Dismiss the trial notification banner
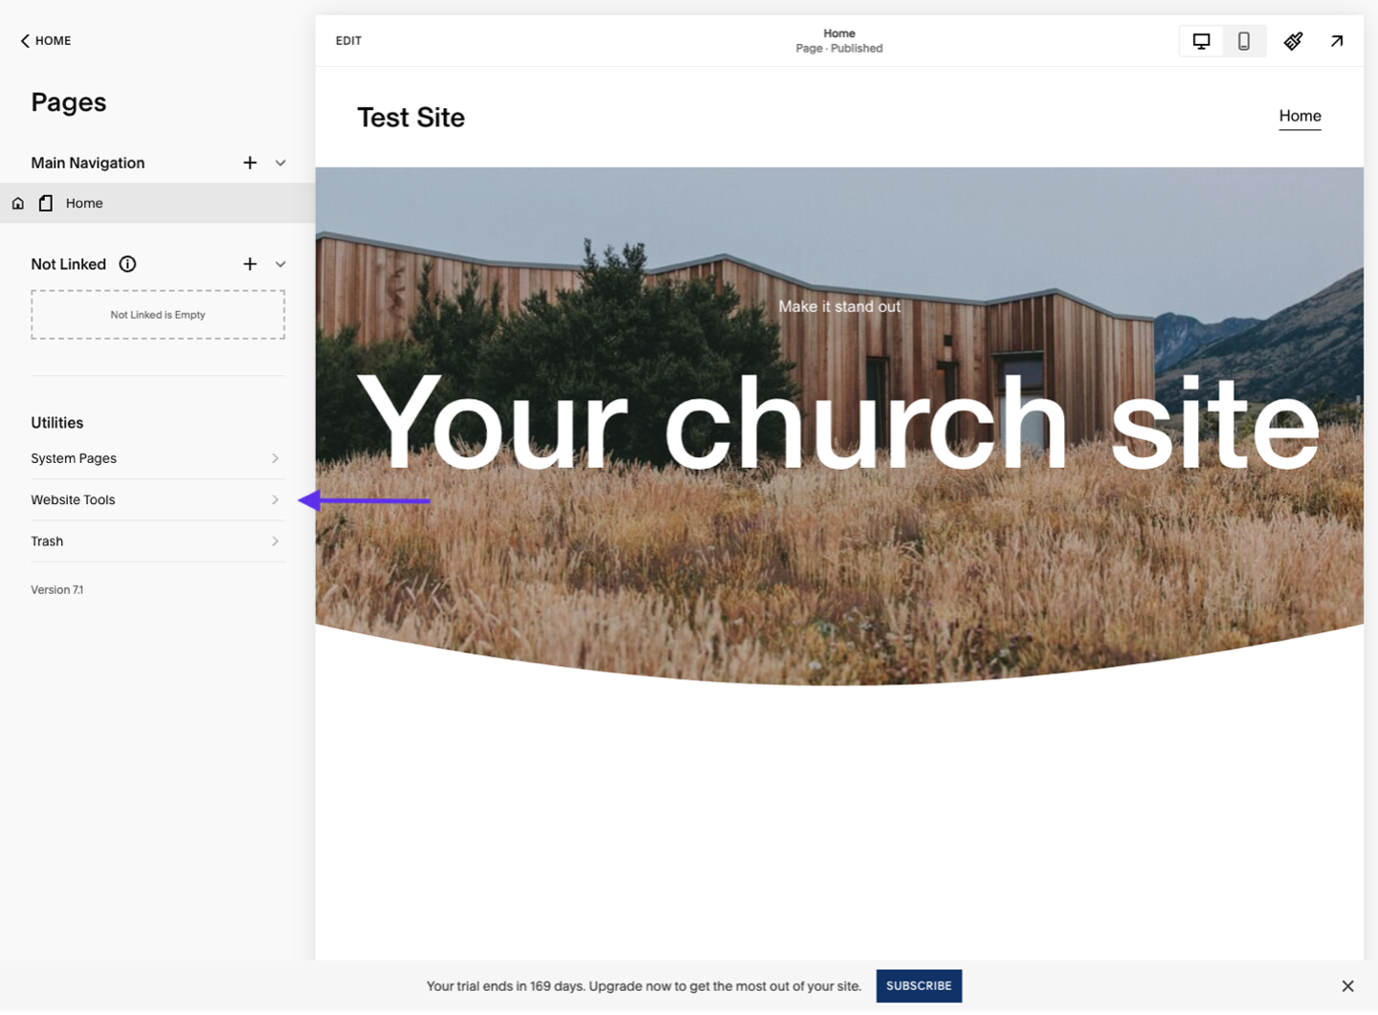1378x1015 pixels. click(x=1347, y=986)
